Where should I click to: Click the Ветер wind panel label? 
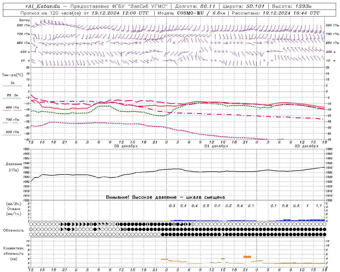(x=25, y=20)
